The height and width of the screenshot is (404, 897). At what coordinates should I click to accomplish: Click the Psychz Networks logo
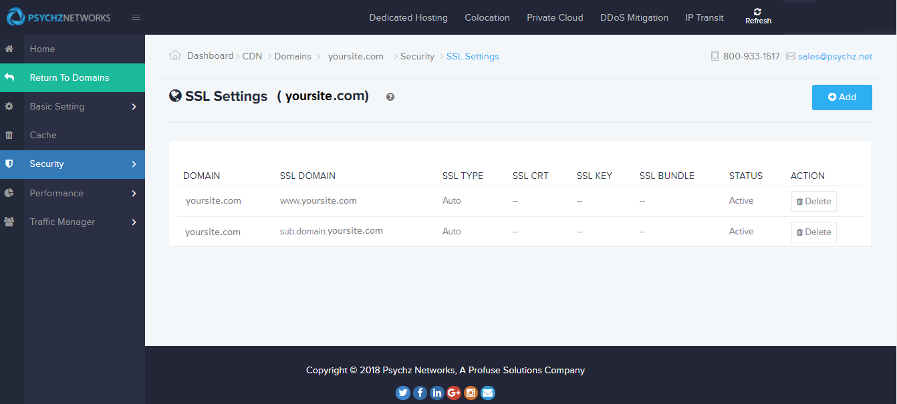click(x=57, y=17)
